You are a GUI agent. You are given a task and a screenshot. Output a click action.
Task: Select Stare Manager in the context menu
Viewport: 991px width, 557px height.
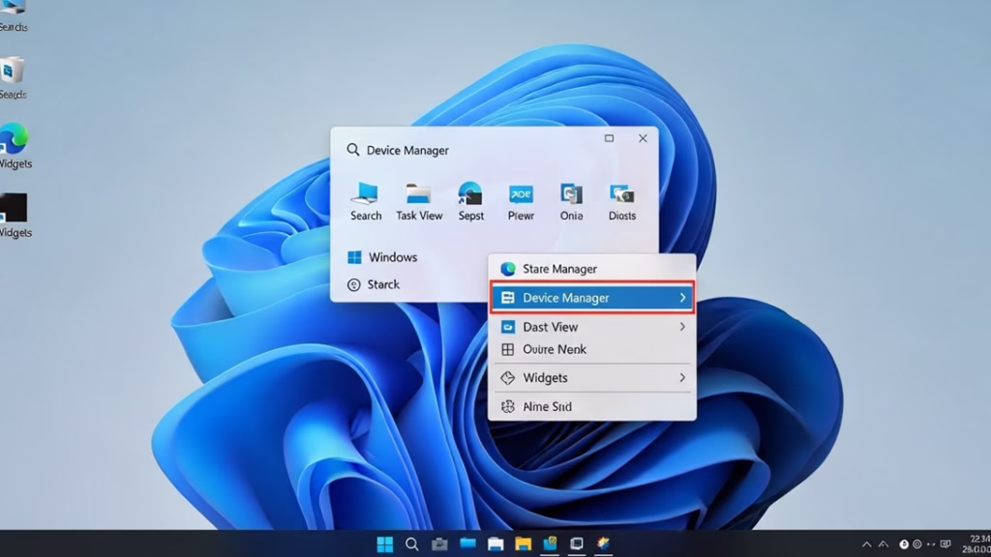point(559,269)
